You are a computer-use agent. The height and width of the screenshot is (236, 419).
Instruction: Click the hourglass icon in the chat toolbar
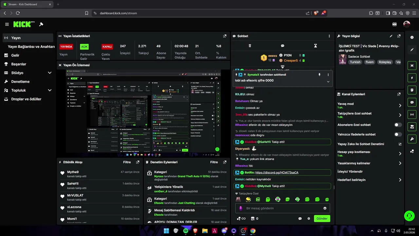(x=316, y=46)
